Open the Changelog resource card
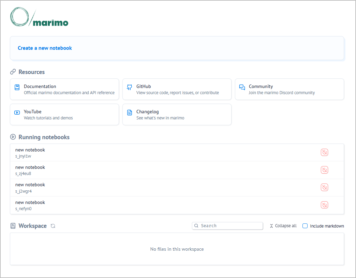Screen dimensions: 356x278 177,115
